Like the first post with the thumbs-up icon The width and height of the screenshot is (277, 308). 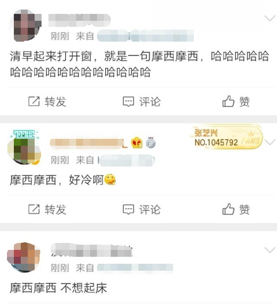point(228,101)
